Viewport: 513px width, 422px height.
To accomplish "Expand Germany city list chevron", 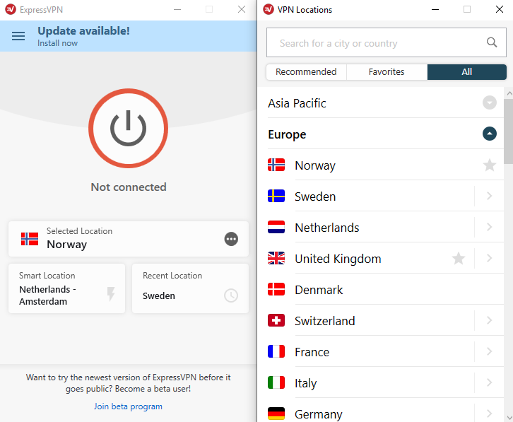I will tap(489, 414).
